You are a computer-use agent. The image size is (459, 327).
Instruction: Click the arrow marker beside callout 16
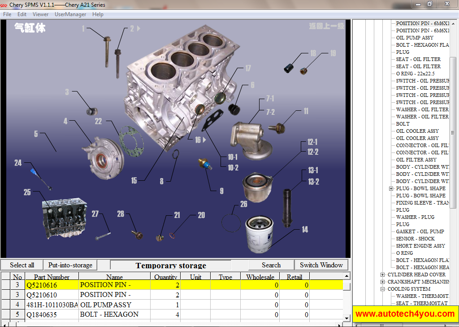click(204, 140)
